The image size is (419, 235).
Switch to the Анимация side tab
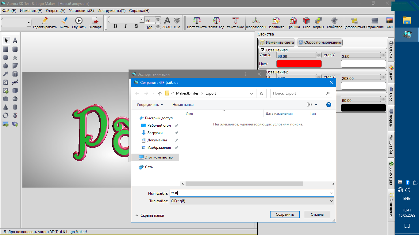(x=391, y=173)
